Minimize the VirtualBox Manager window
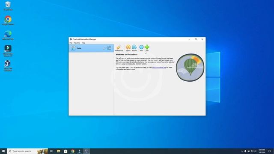The image size is (274, 154). point(189,39)
